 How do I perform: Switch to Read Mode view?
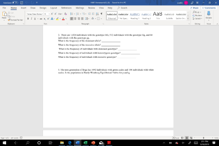pyautogui.click(x=182, y=138)
